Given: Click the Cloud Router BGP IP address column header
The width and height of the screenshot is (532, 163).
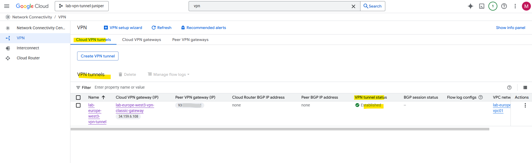Looking at the screenshot, I should pos(258,97).
